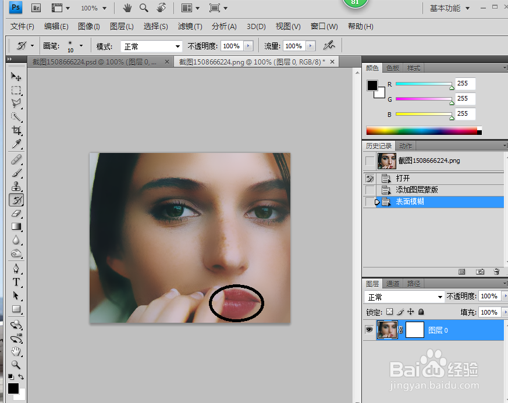508x403 pixels.
Task: Click the foreground color swatch in Color panel
Action: 372,85
